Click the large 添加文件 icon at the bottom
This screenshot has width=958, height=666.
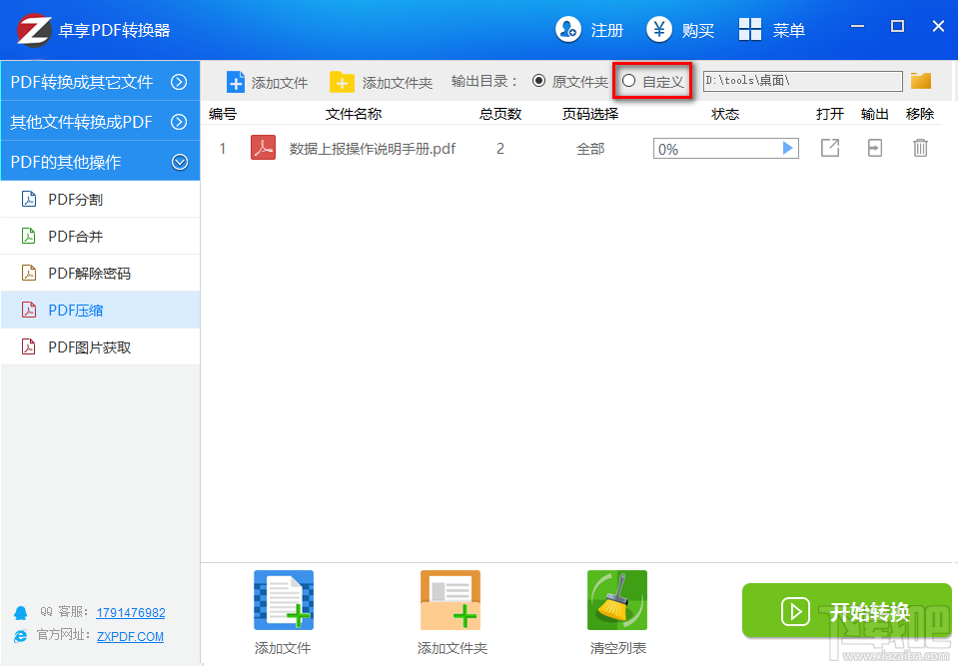[284, 600]
